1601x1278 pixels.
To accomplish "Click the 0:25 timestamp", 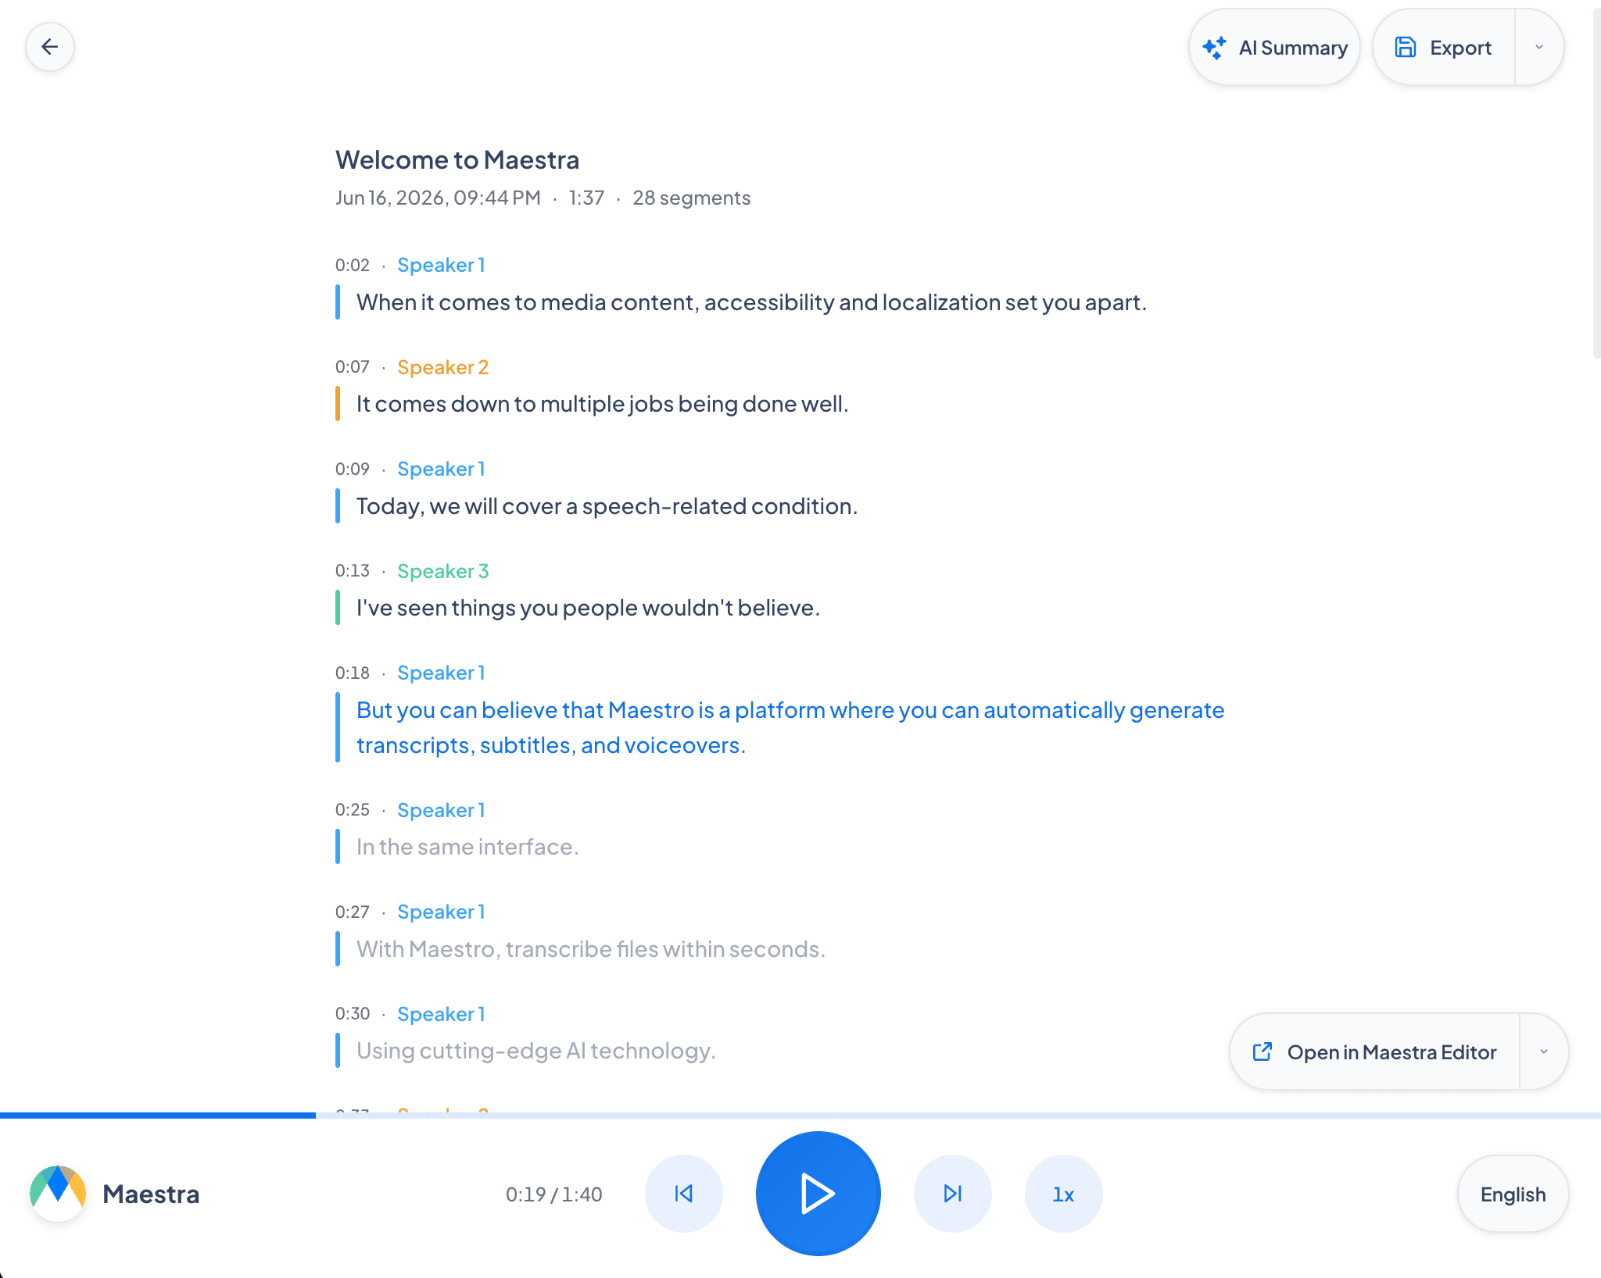I will [x=353, y=809].
